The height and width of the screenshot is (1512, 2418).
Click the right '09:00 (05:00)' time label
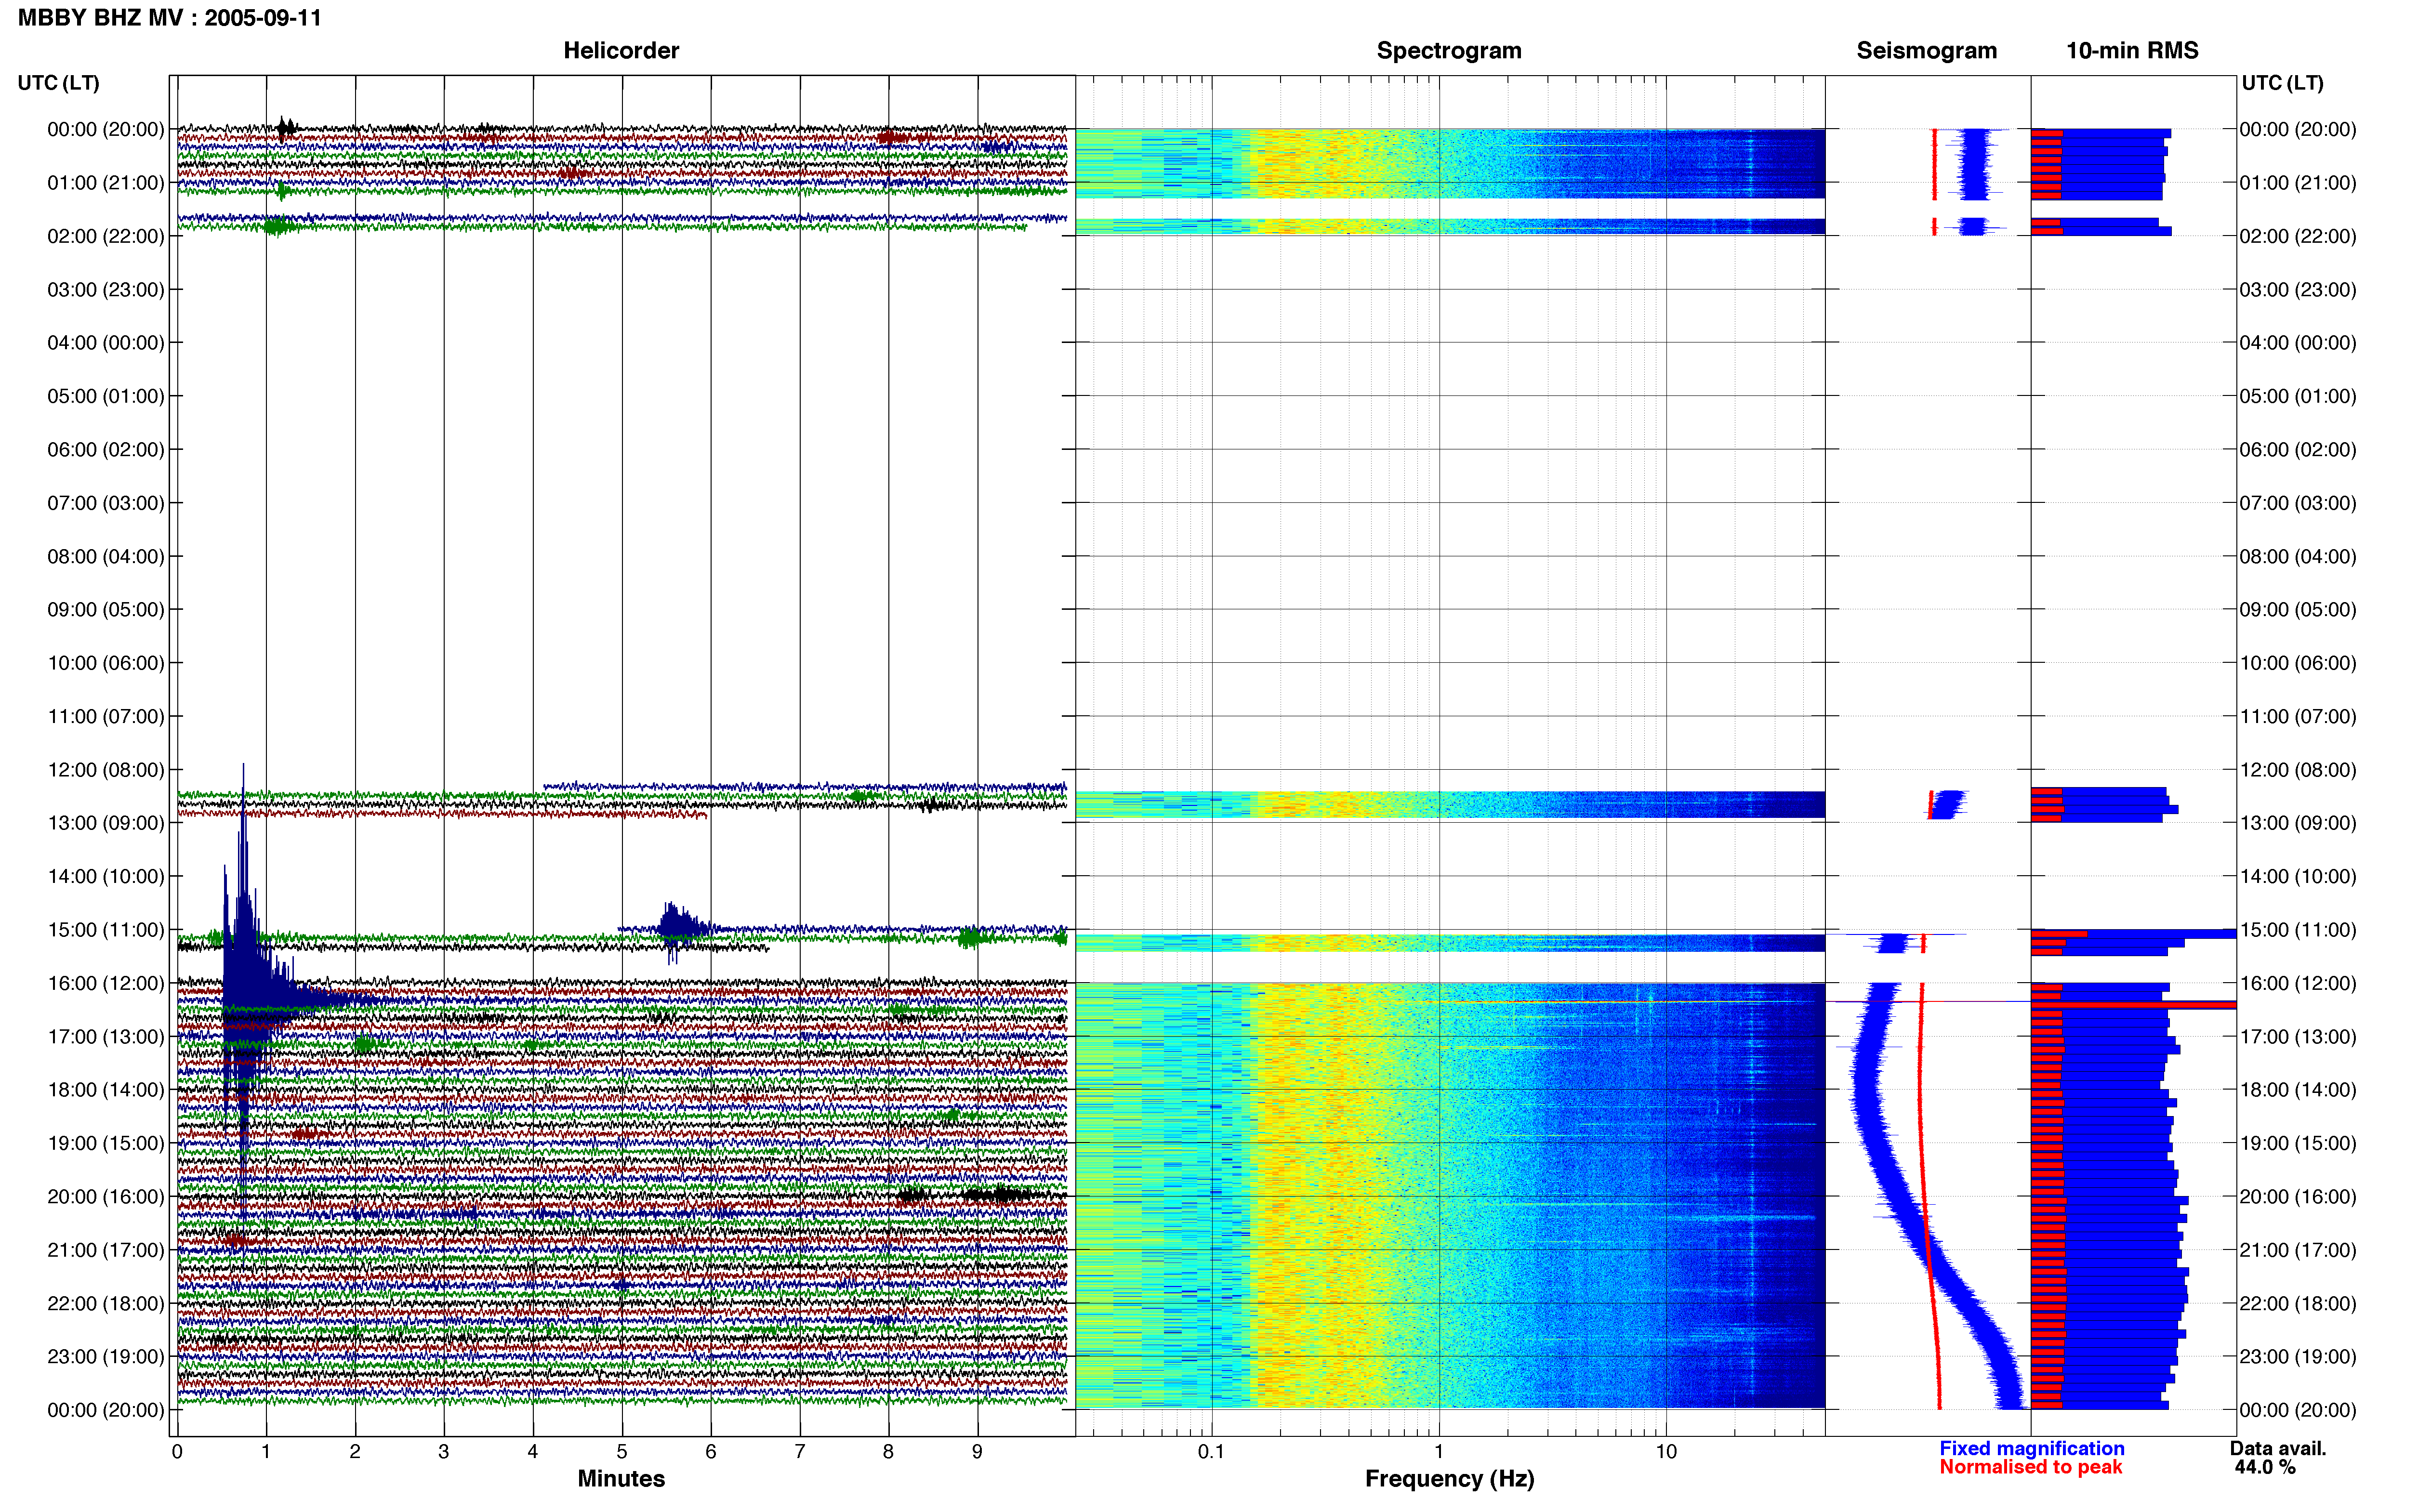2298,610
